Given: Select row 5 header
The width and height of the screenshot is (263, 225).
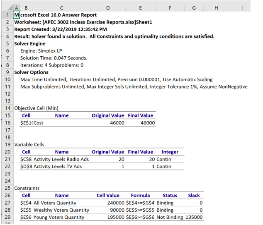Looking at the screenshot, I should pos(7,43).
